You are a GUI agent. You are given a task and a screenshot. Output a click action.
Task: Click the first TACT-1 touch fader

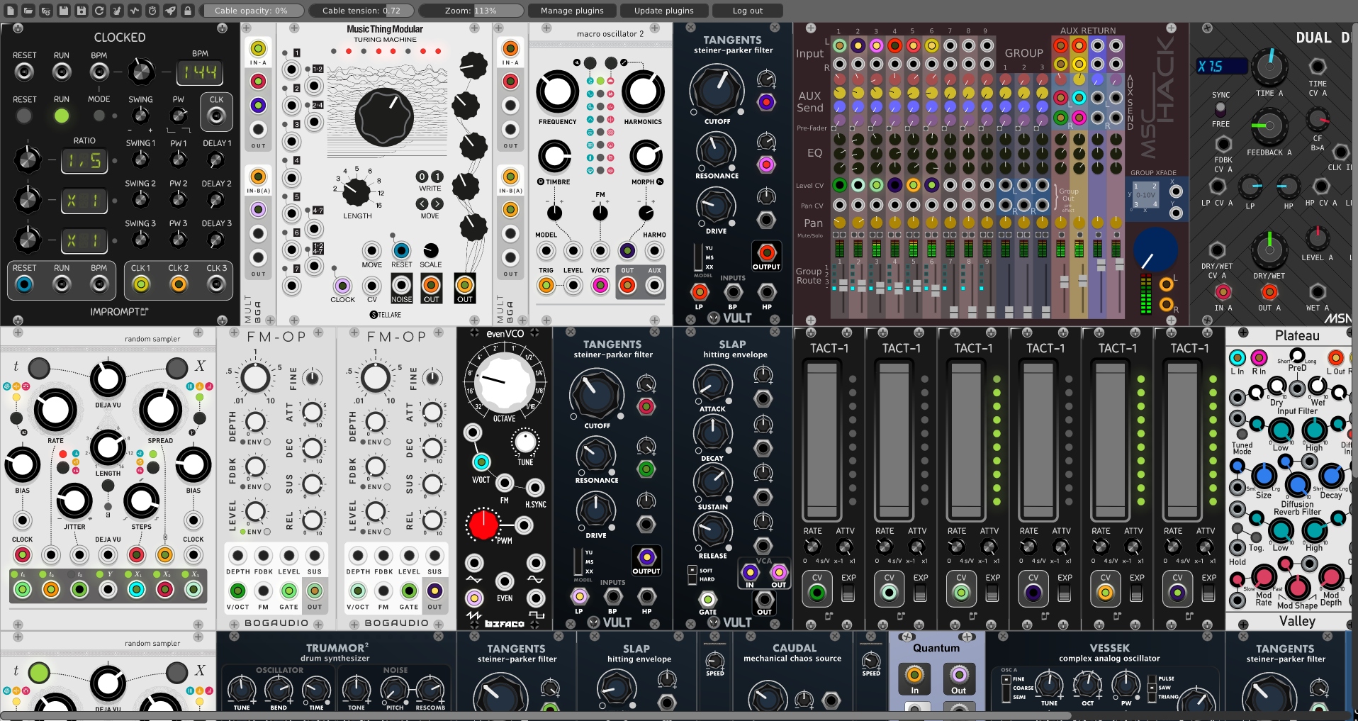[x=822, y=440]
